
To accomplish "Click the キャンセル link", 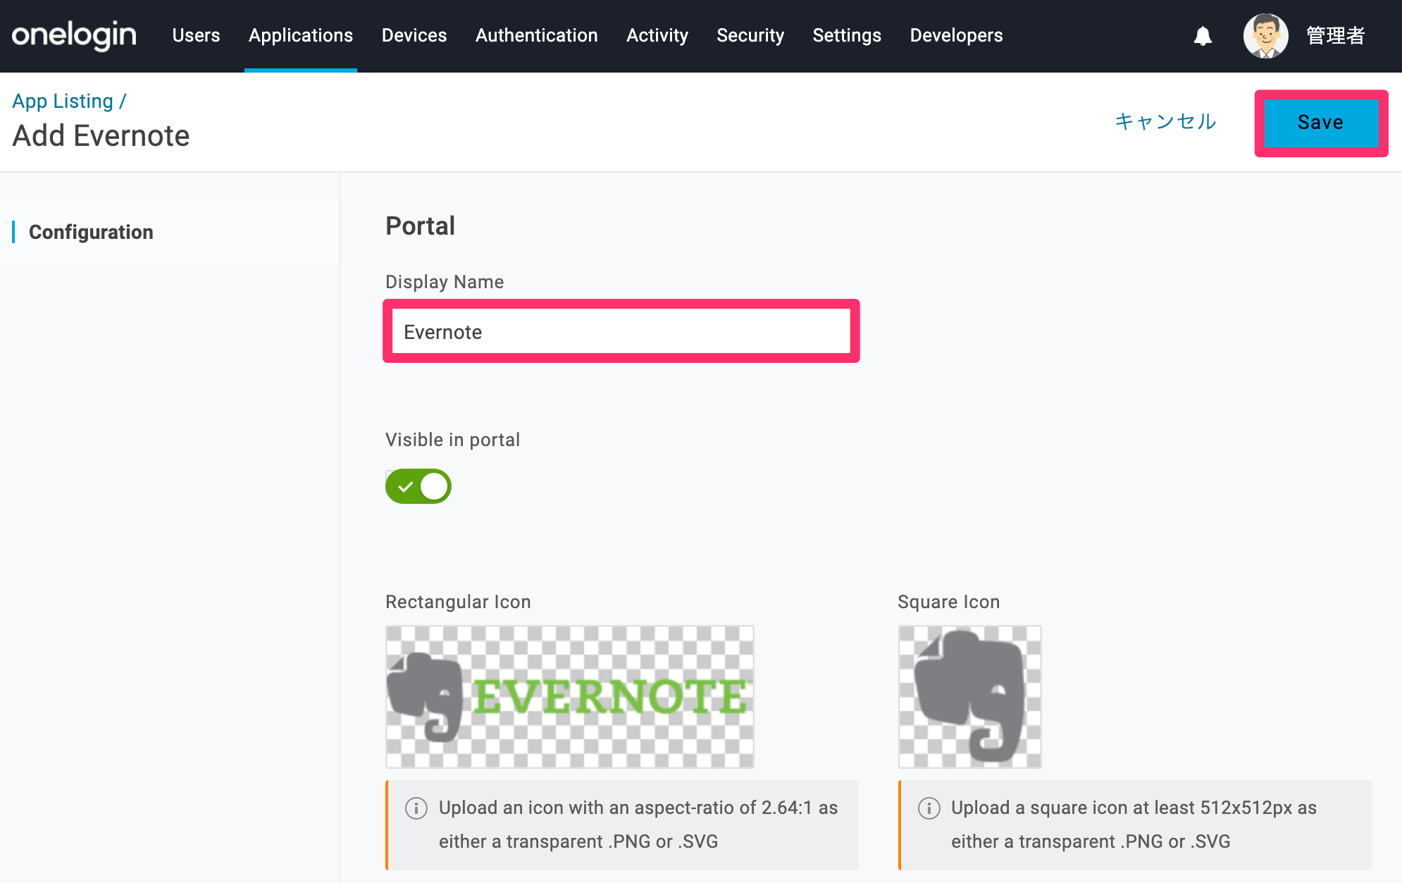I will tap(1166, 121).
